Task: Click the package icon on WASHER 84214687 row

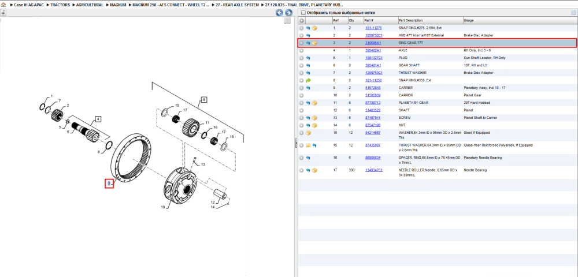Action: 308,133
